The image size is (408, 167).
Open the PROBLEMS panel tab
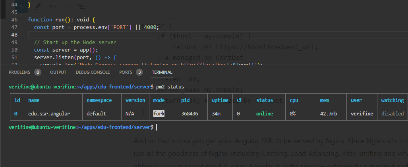point(19,72)
